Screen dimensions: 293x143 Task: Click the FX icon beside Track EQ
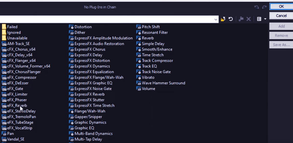click(139, 66)
